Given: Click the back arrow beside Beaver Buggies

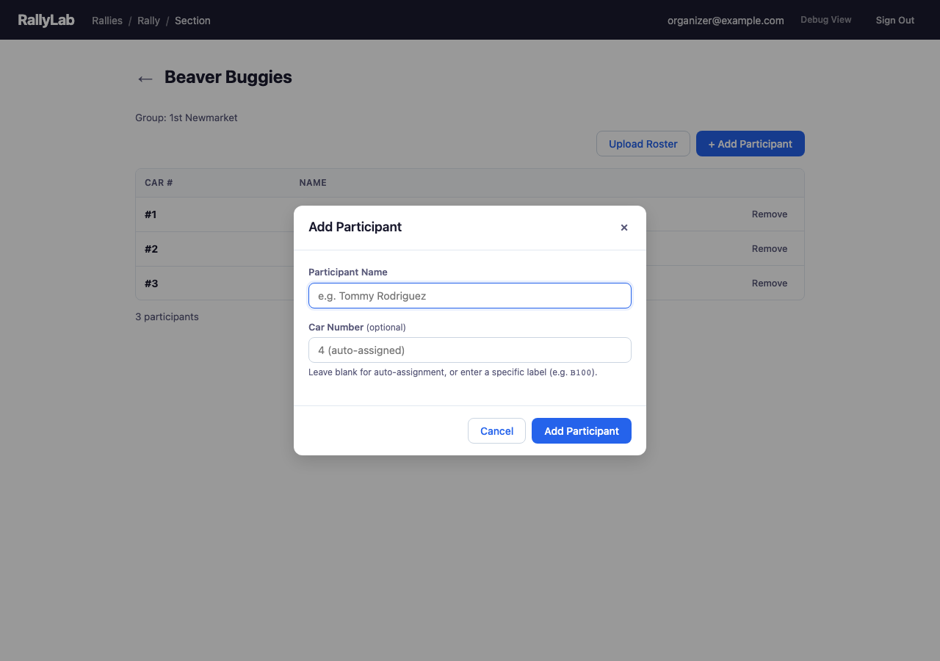Looking at the screenshot, I should point(145,79).
